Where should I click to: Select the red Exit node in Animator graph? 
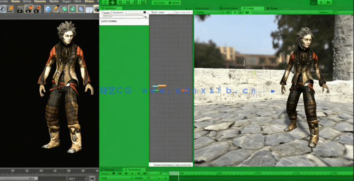[x=184, y=90]
